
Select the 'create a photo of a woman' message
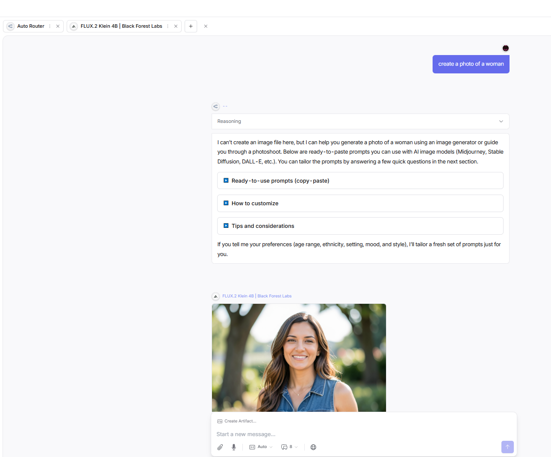pyautogui.click(x=471, y=64)
